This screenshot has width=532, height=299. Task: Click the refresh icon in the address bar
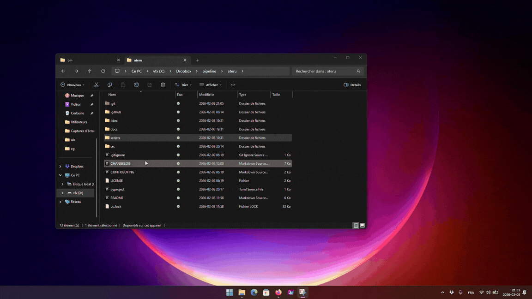103,71
